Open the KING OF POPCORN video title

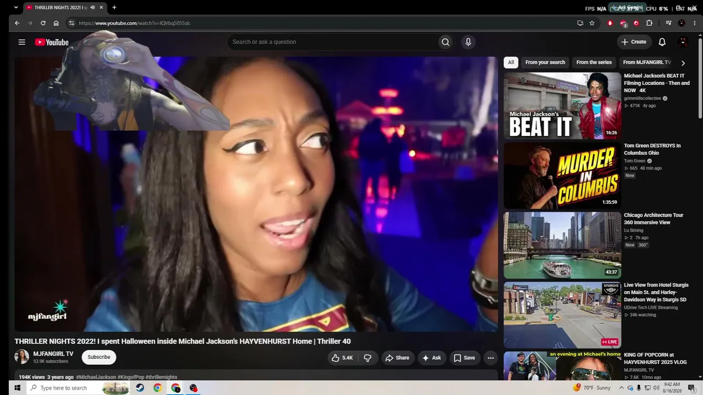655,358
